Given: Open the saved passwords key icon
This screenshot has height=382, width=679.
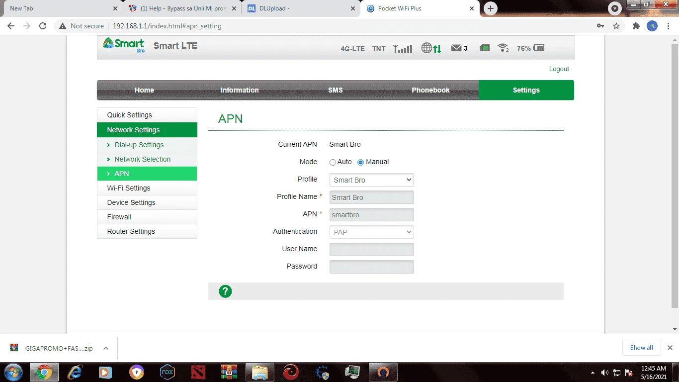Looking at the screenshot, I should pos(600,26).
